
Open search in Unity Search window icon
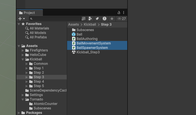[x=84, y=19]
